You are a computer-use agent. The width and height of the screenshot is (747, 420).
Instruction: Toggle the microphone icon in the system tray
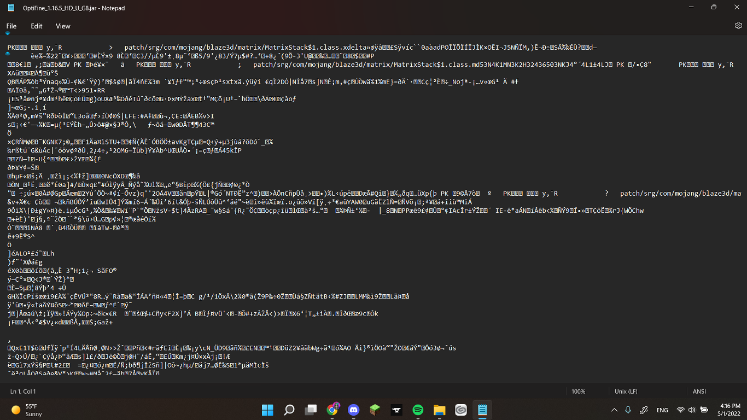(x=627, y=410)
